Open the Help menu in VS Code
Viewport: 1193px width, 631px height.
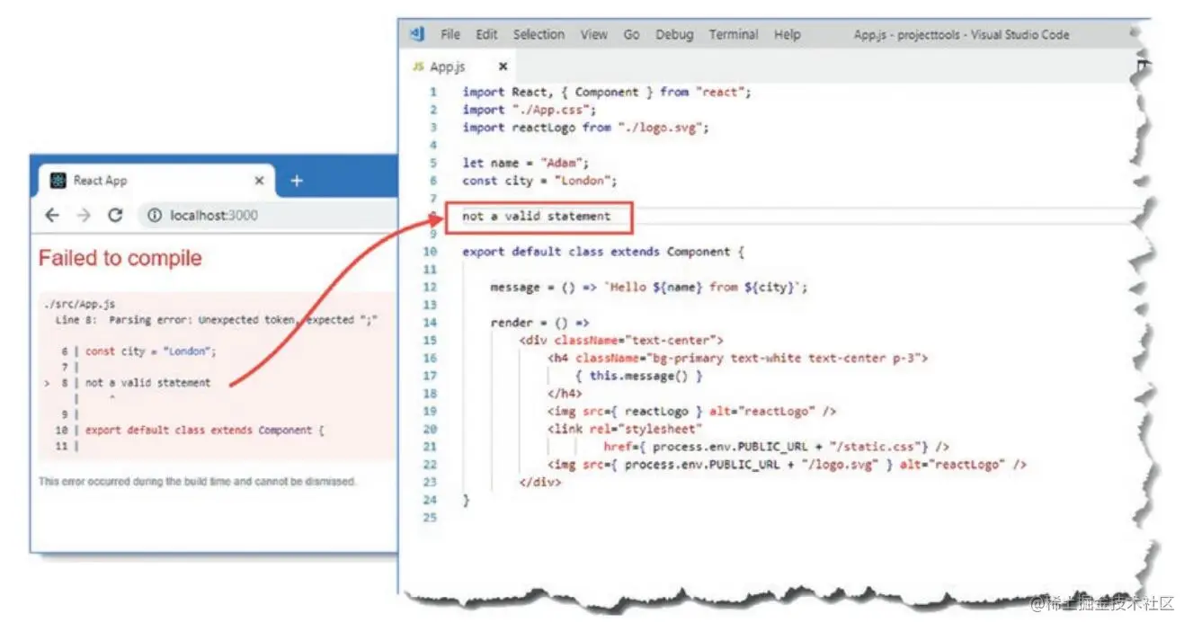coord(787,34)
